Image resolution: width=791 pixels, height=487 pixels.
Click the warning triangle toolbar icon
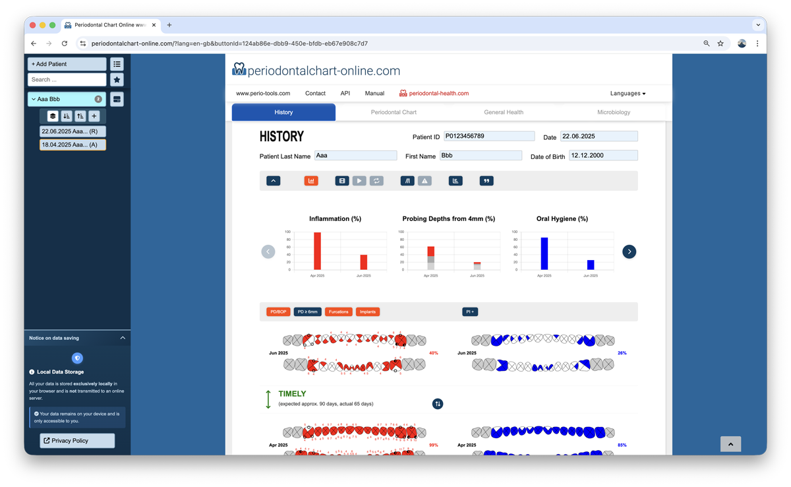click(x=425, y=181)
